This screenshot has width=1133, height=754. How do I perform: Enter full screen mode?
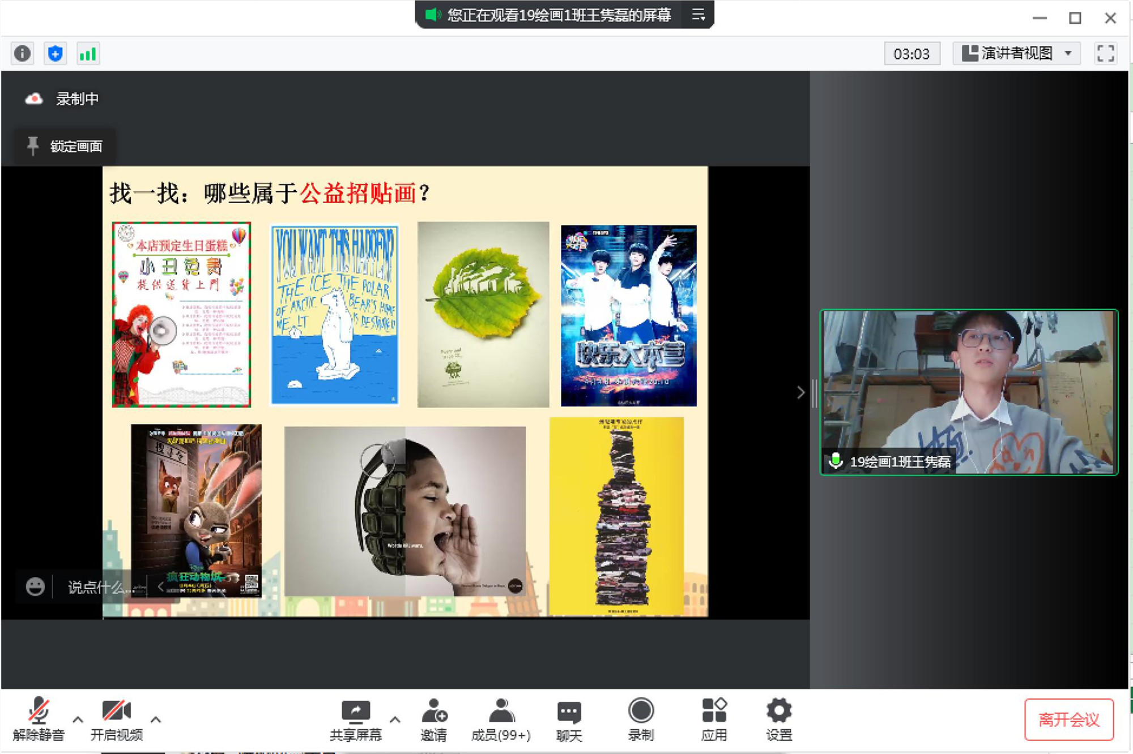click(x=1105, y=54)
